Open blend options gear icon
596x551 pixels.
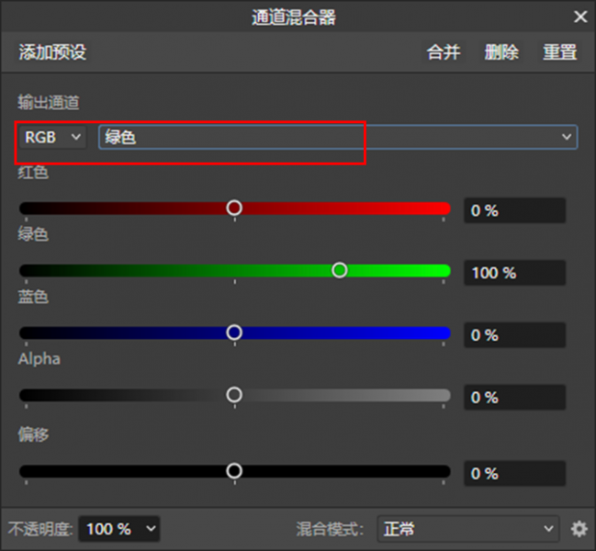[579, 529]
